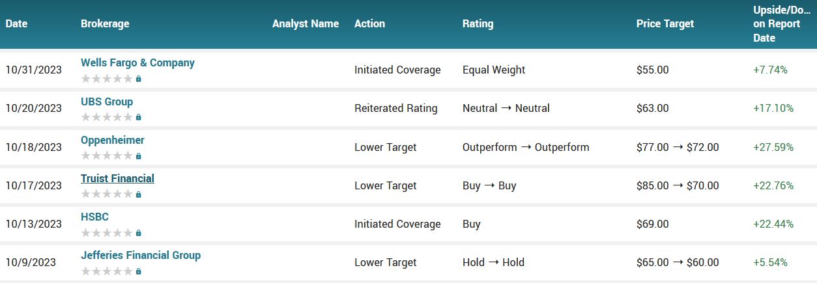Image resolution: width=817 pixels, height=283 pixels.
Task: Click the lock icon under Wells Fargo & Company
Action: (x=138, y=79)
